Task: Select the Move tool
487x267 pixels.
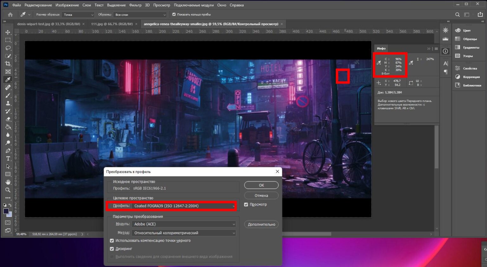Action: (x=8, y=32)
